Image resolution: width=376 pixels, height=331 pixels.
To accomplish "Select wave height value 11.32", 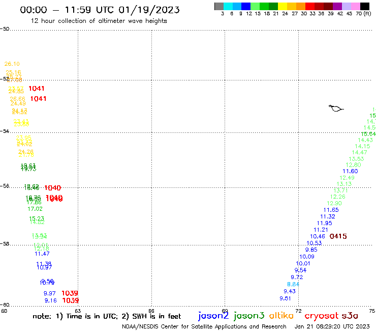I will tap(328, 216).
